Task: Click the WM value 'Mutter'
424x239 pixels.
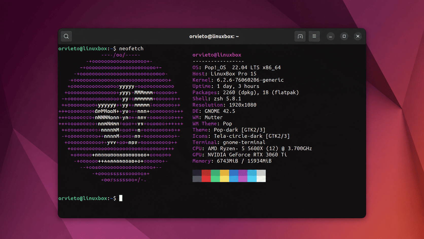Action: (x=214, y=117)
